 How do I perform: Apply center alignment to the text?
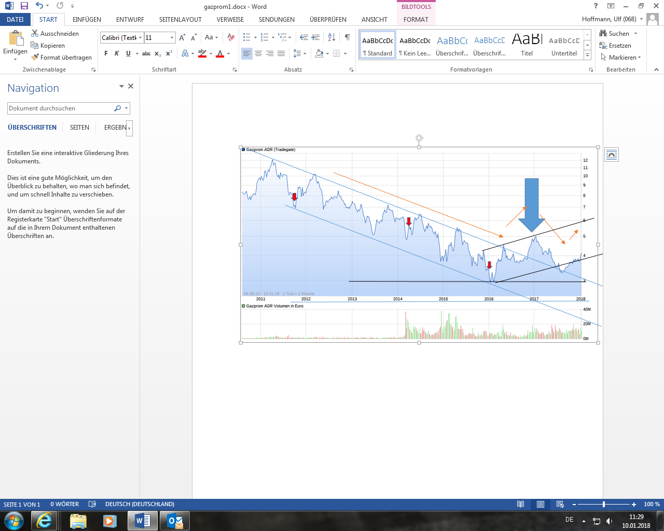click(x=258, y=53)
